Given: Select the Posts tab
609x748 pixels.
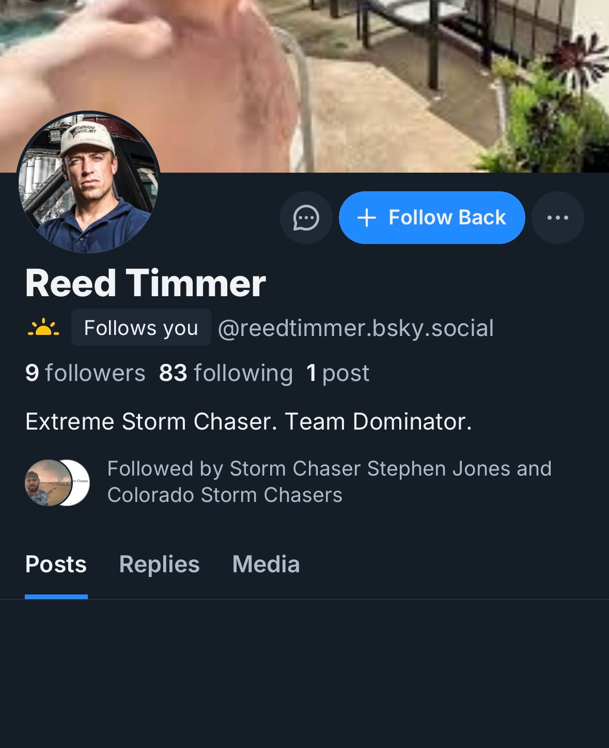Looking at the screenshot, I should (x=56, y=564).
